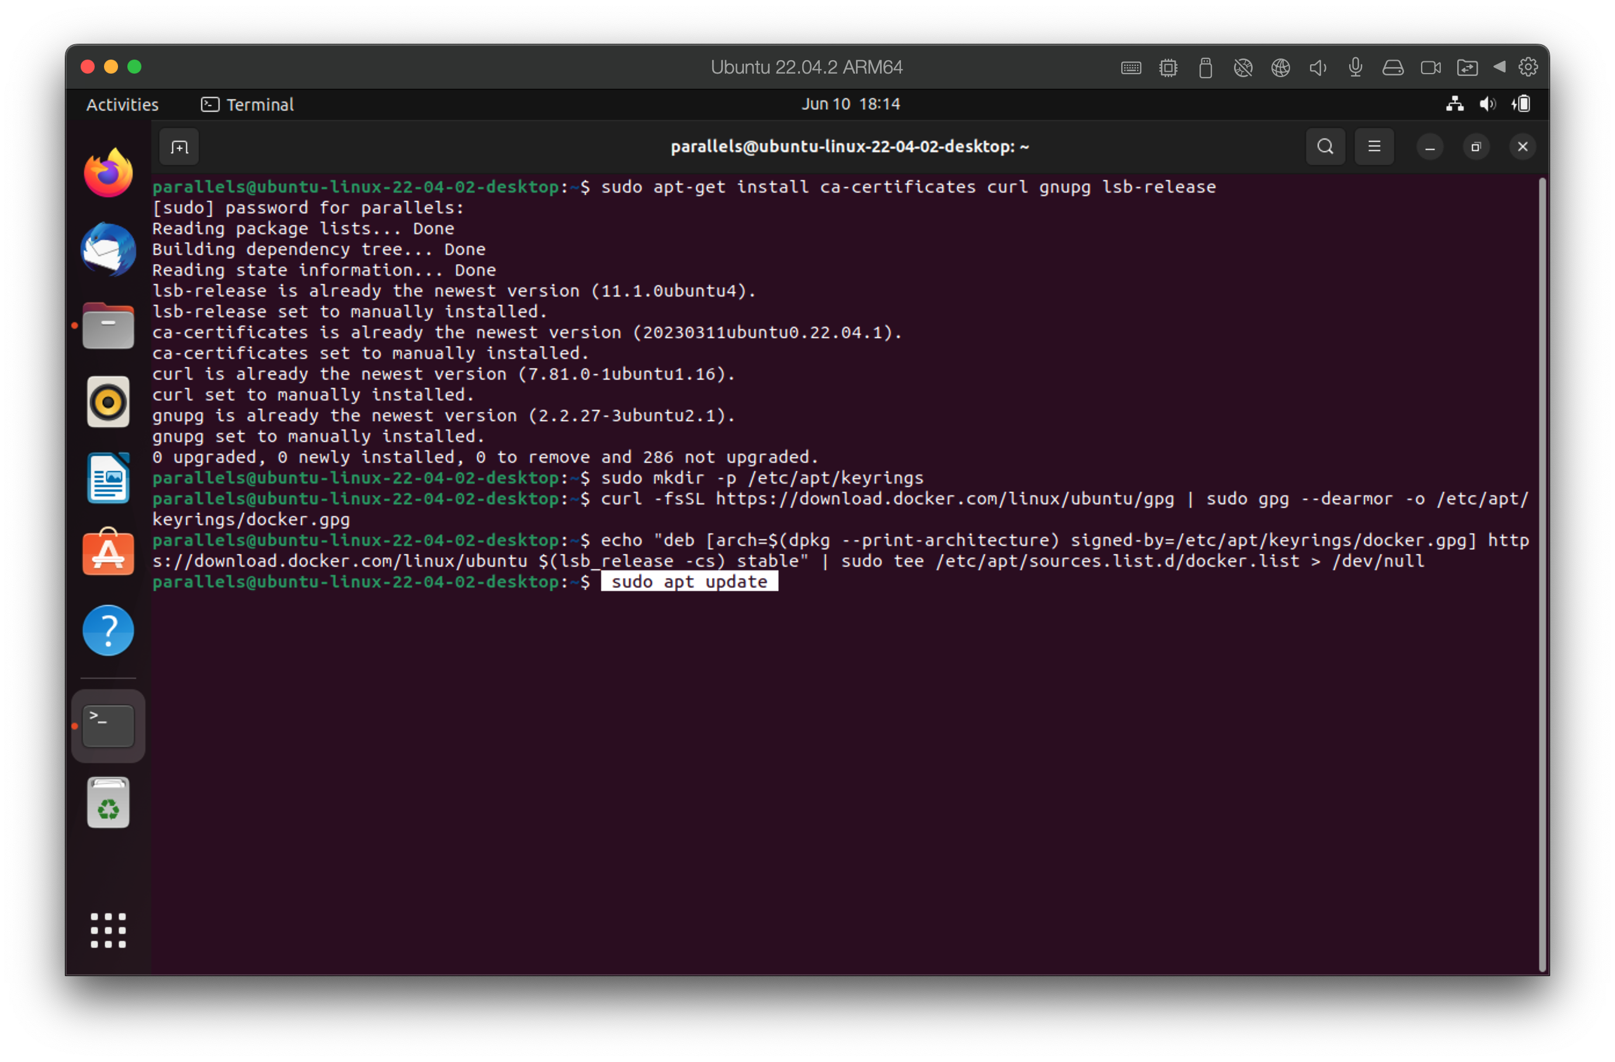Click 'keyrings/docker.gpg' wrapped line

[251, 520]
